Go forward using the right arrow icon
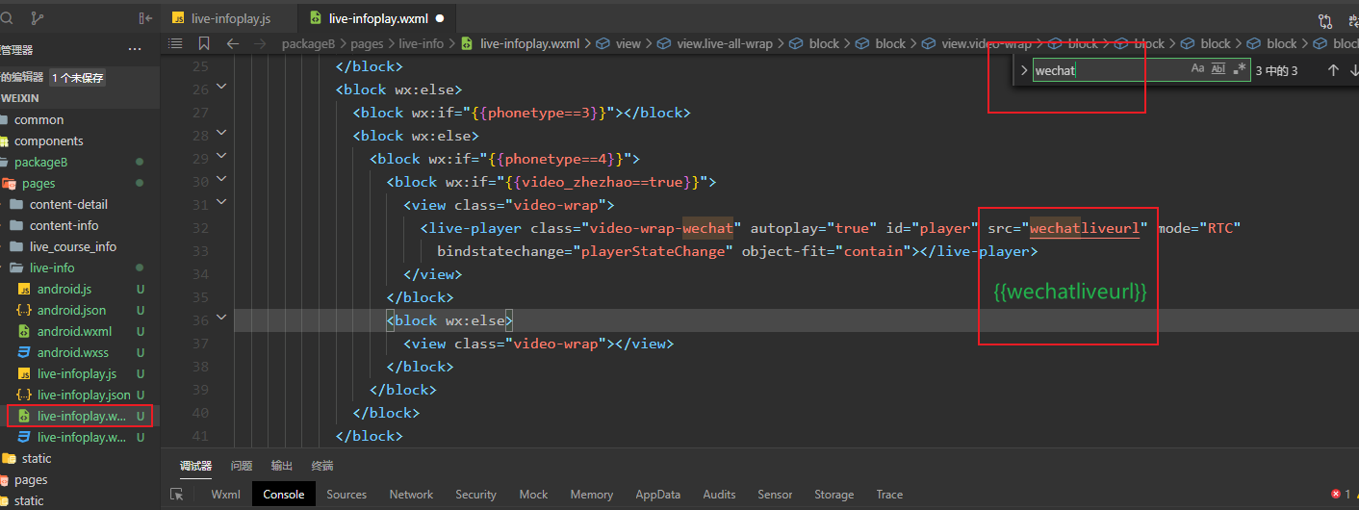The image size is (1359, 510). pos(259,43)
